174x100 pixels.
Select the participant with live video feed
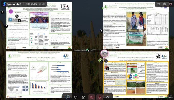click(x=104, y=53)
